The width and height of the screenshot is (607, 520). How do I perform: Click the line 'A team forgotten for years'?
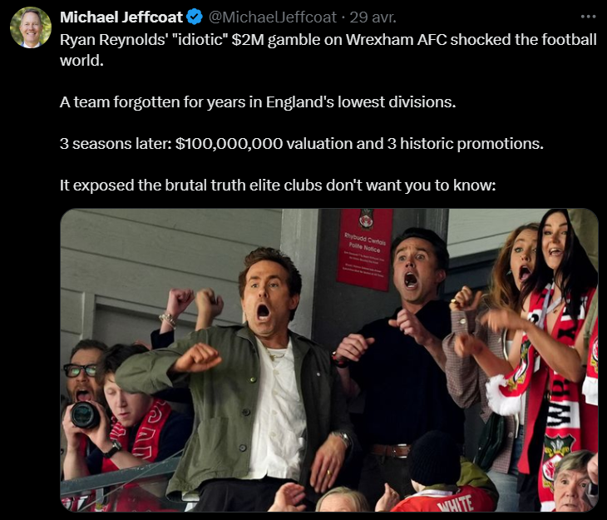coord(258,102)
